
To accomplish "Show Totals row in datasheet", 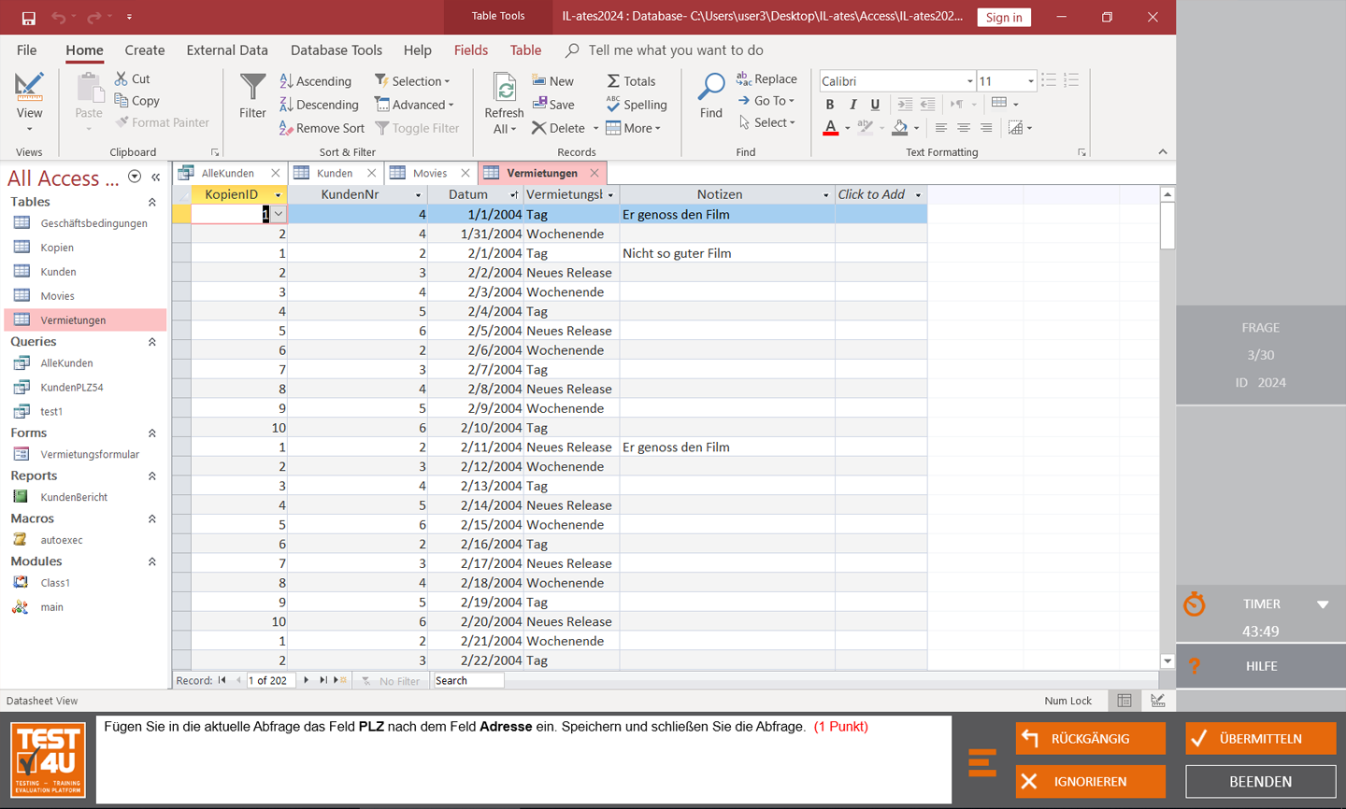I will (x=631, y=81).
